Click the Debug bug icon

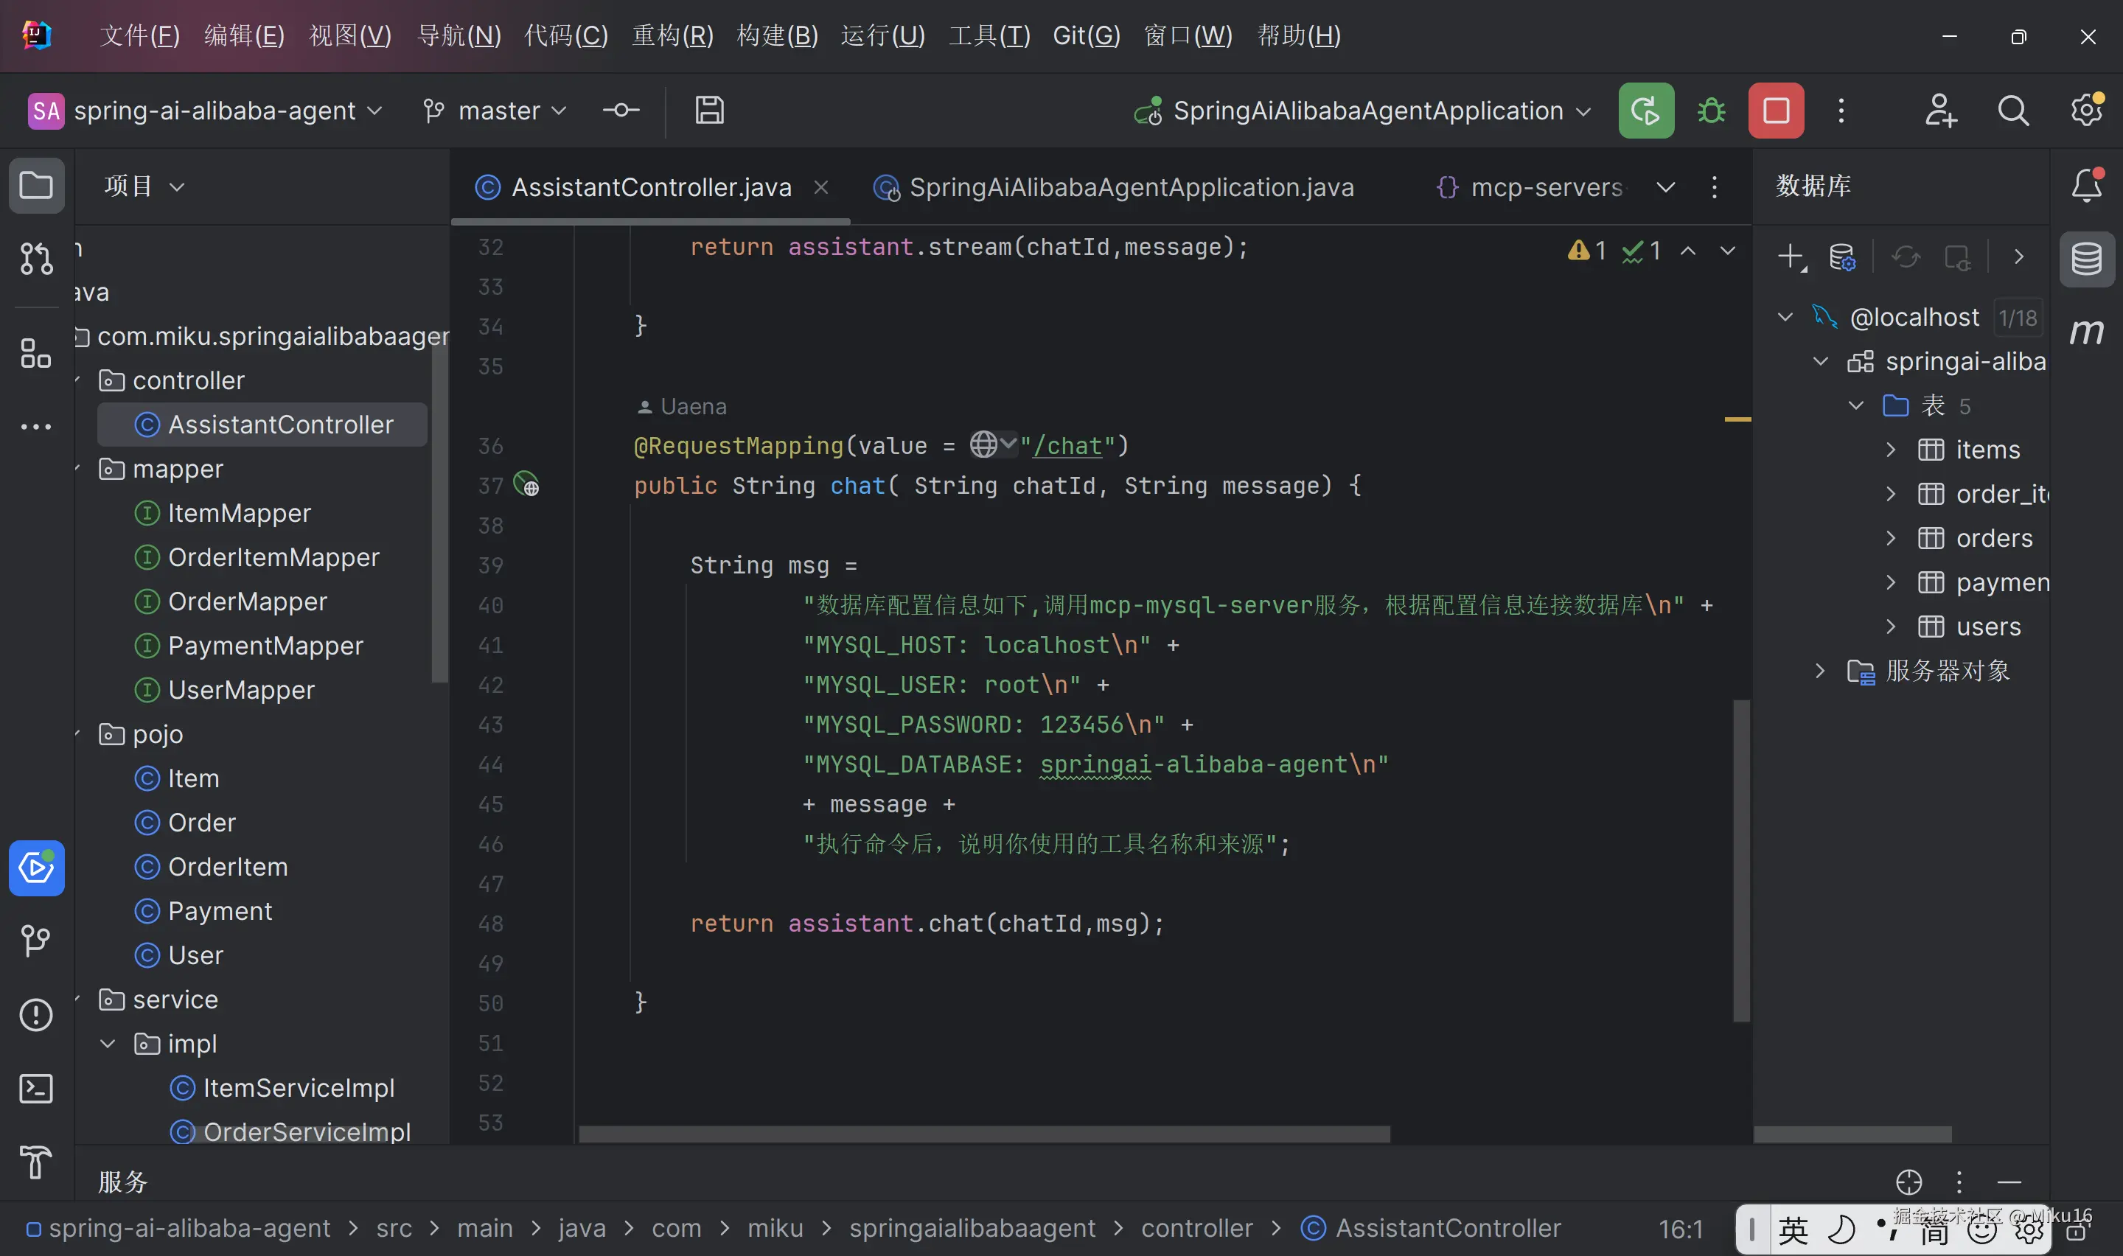pos(1711,111)
